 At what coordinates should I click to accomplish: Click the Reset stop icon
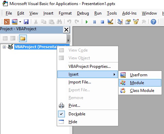(x=102, y=22)
